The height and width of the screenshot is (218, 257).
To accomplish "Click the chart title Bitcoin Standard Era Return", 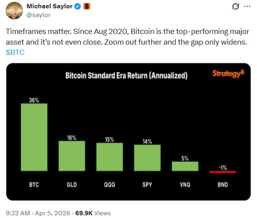I will [126, 77].
